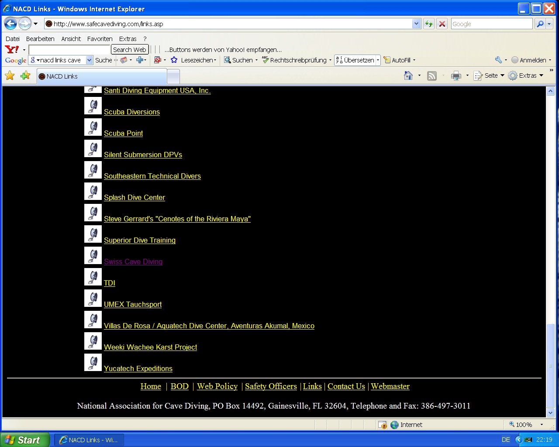Open Favorites Center star icon

(x=10, y=76)
